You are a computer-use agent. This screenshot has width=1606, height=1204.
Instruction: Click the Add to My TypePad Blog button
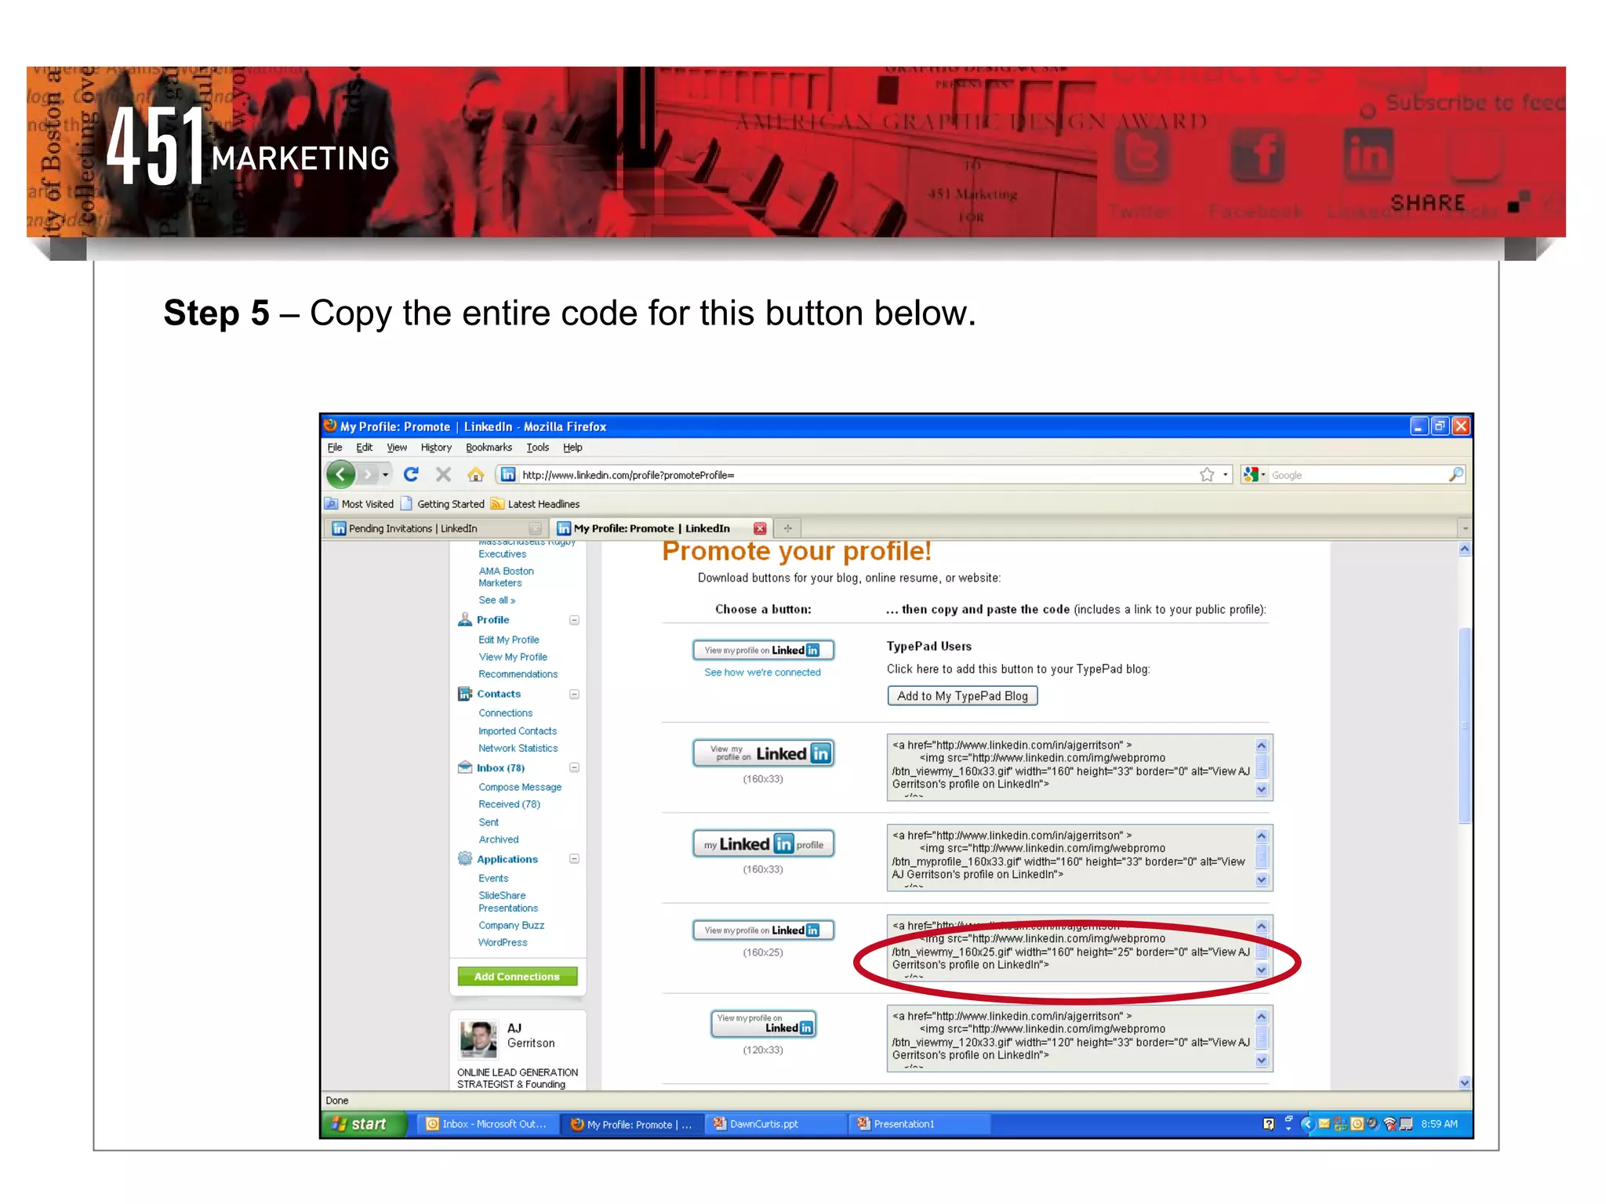coord(962,695)
